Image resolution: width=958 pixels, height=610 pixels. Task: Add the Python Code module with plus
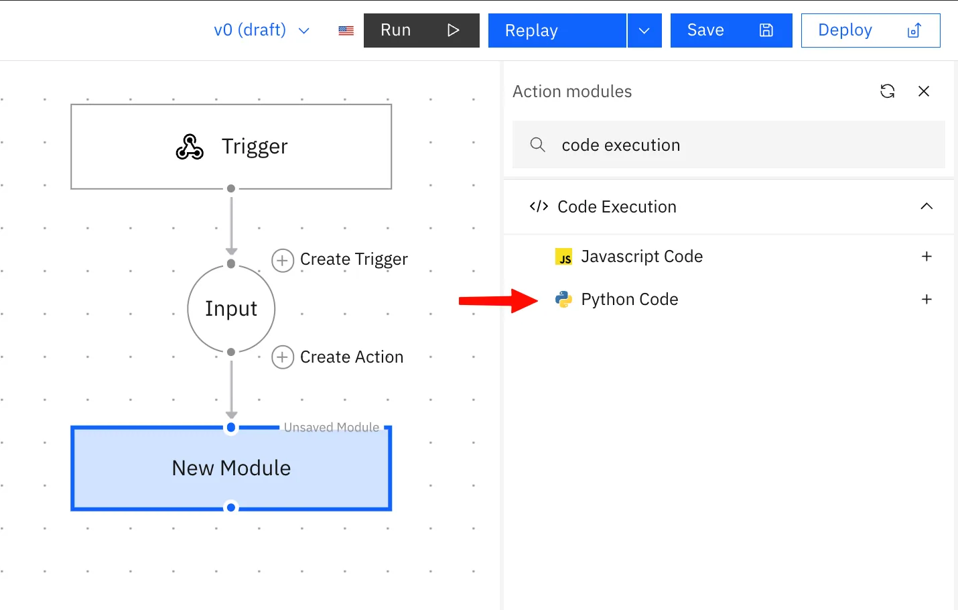point(927,299)
